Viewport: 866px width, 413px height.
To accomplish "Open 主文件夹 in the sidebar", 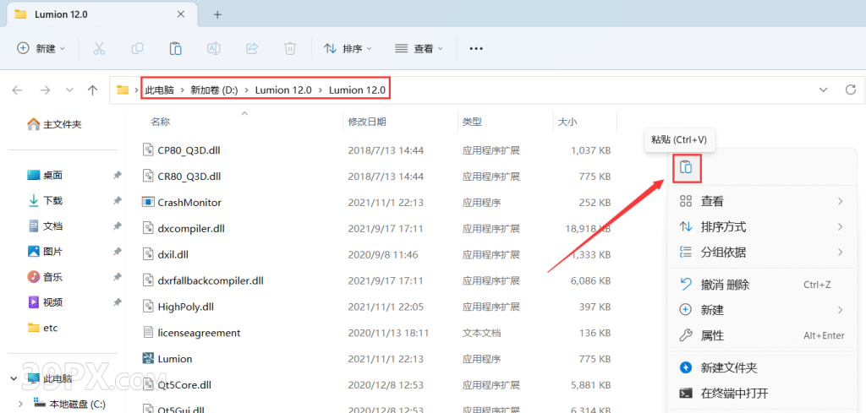I will coord(55,125).
